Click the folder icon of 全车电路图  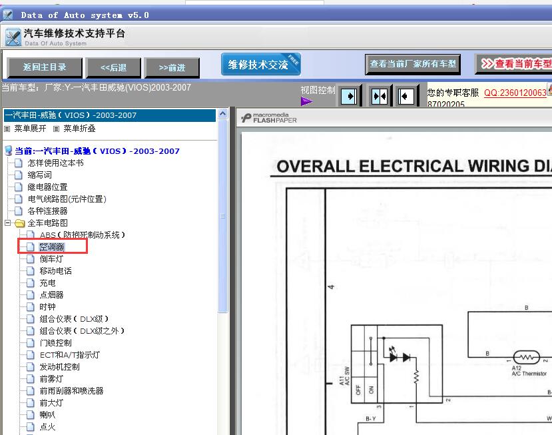click(19, 223)
